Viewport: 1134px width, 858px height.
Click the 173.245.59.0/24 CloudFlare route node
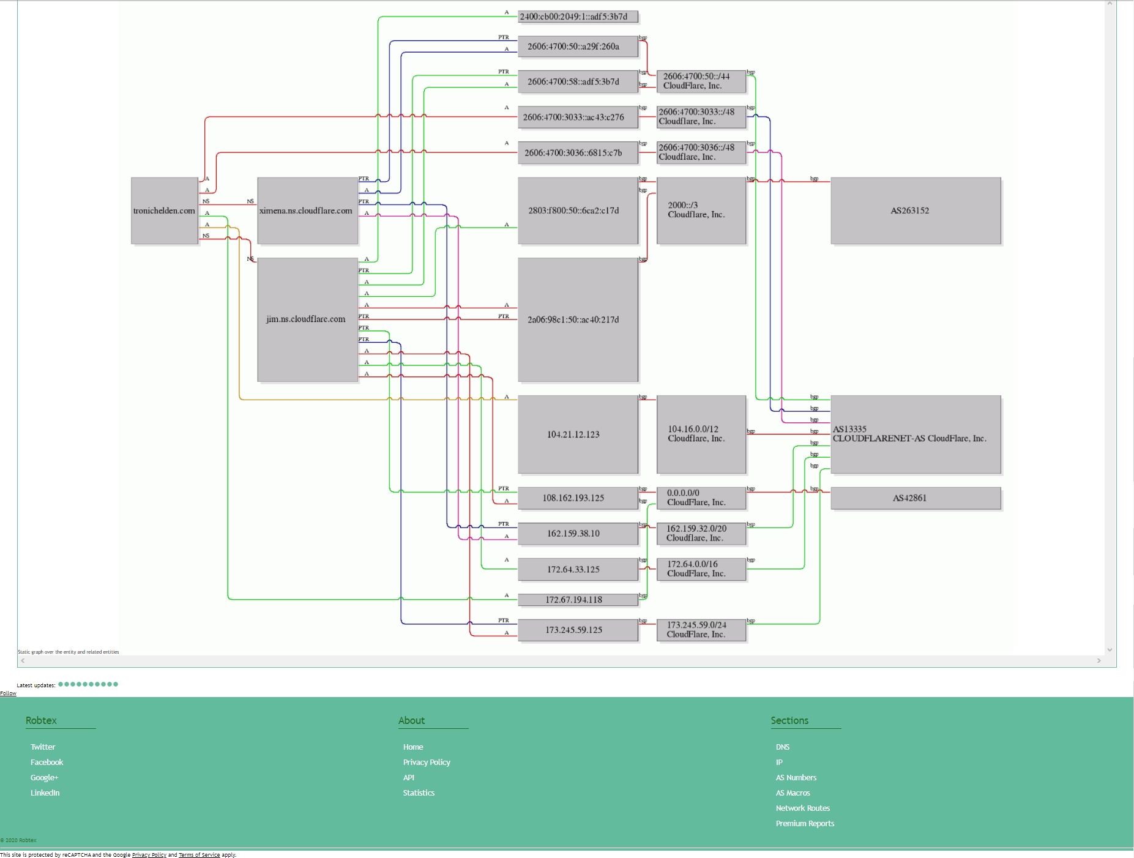pyautogui.click(x=701, y=630)
